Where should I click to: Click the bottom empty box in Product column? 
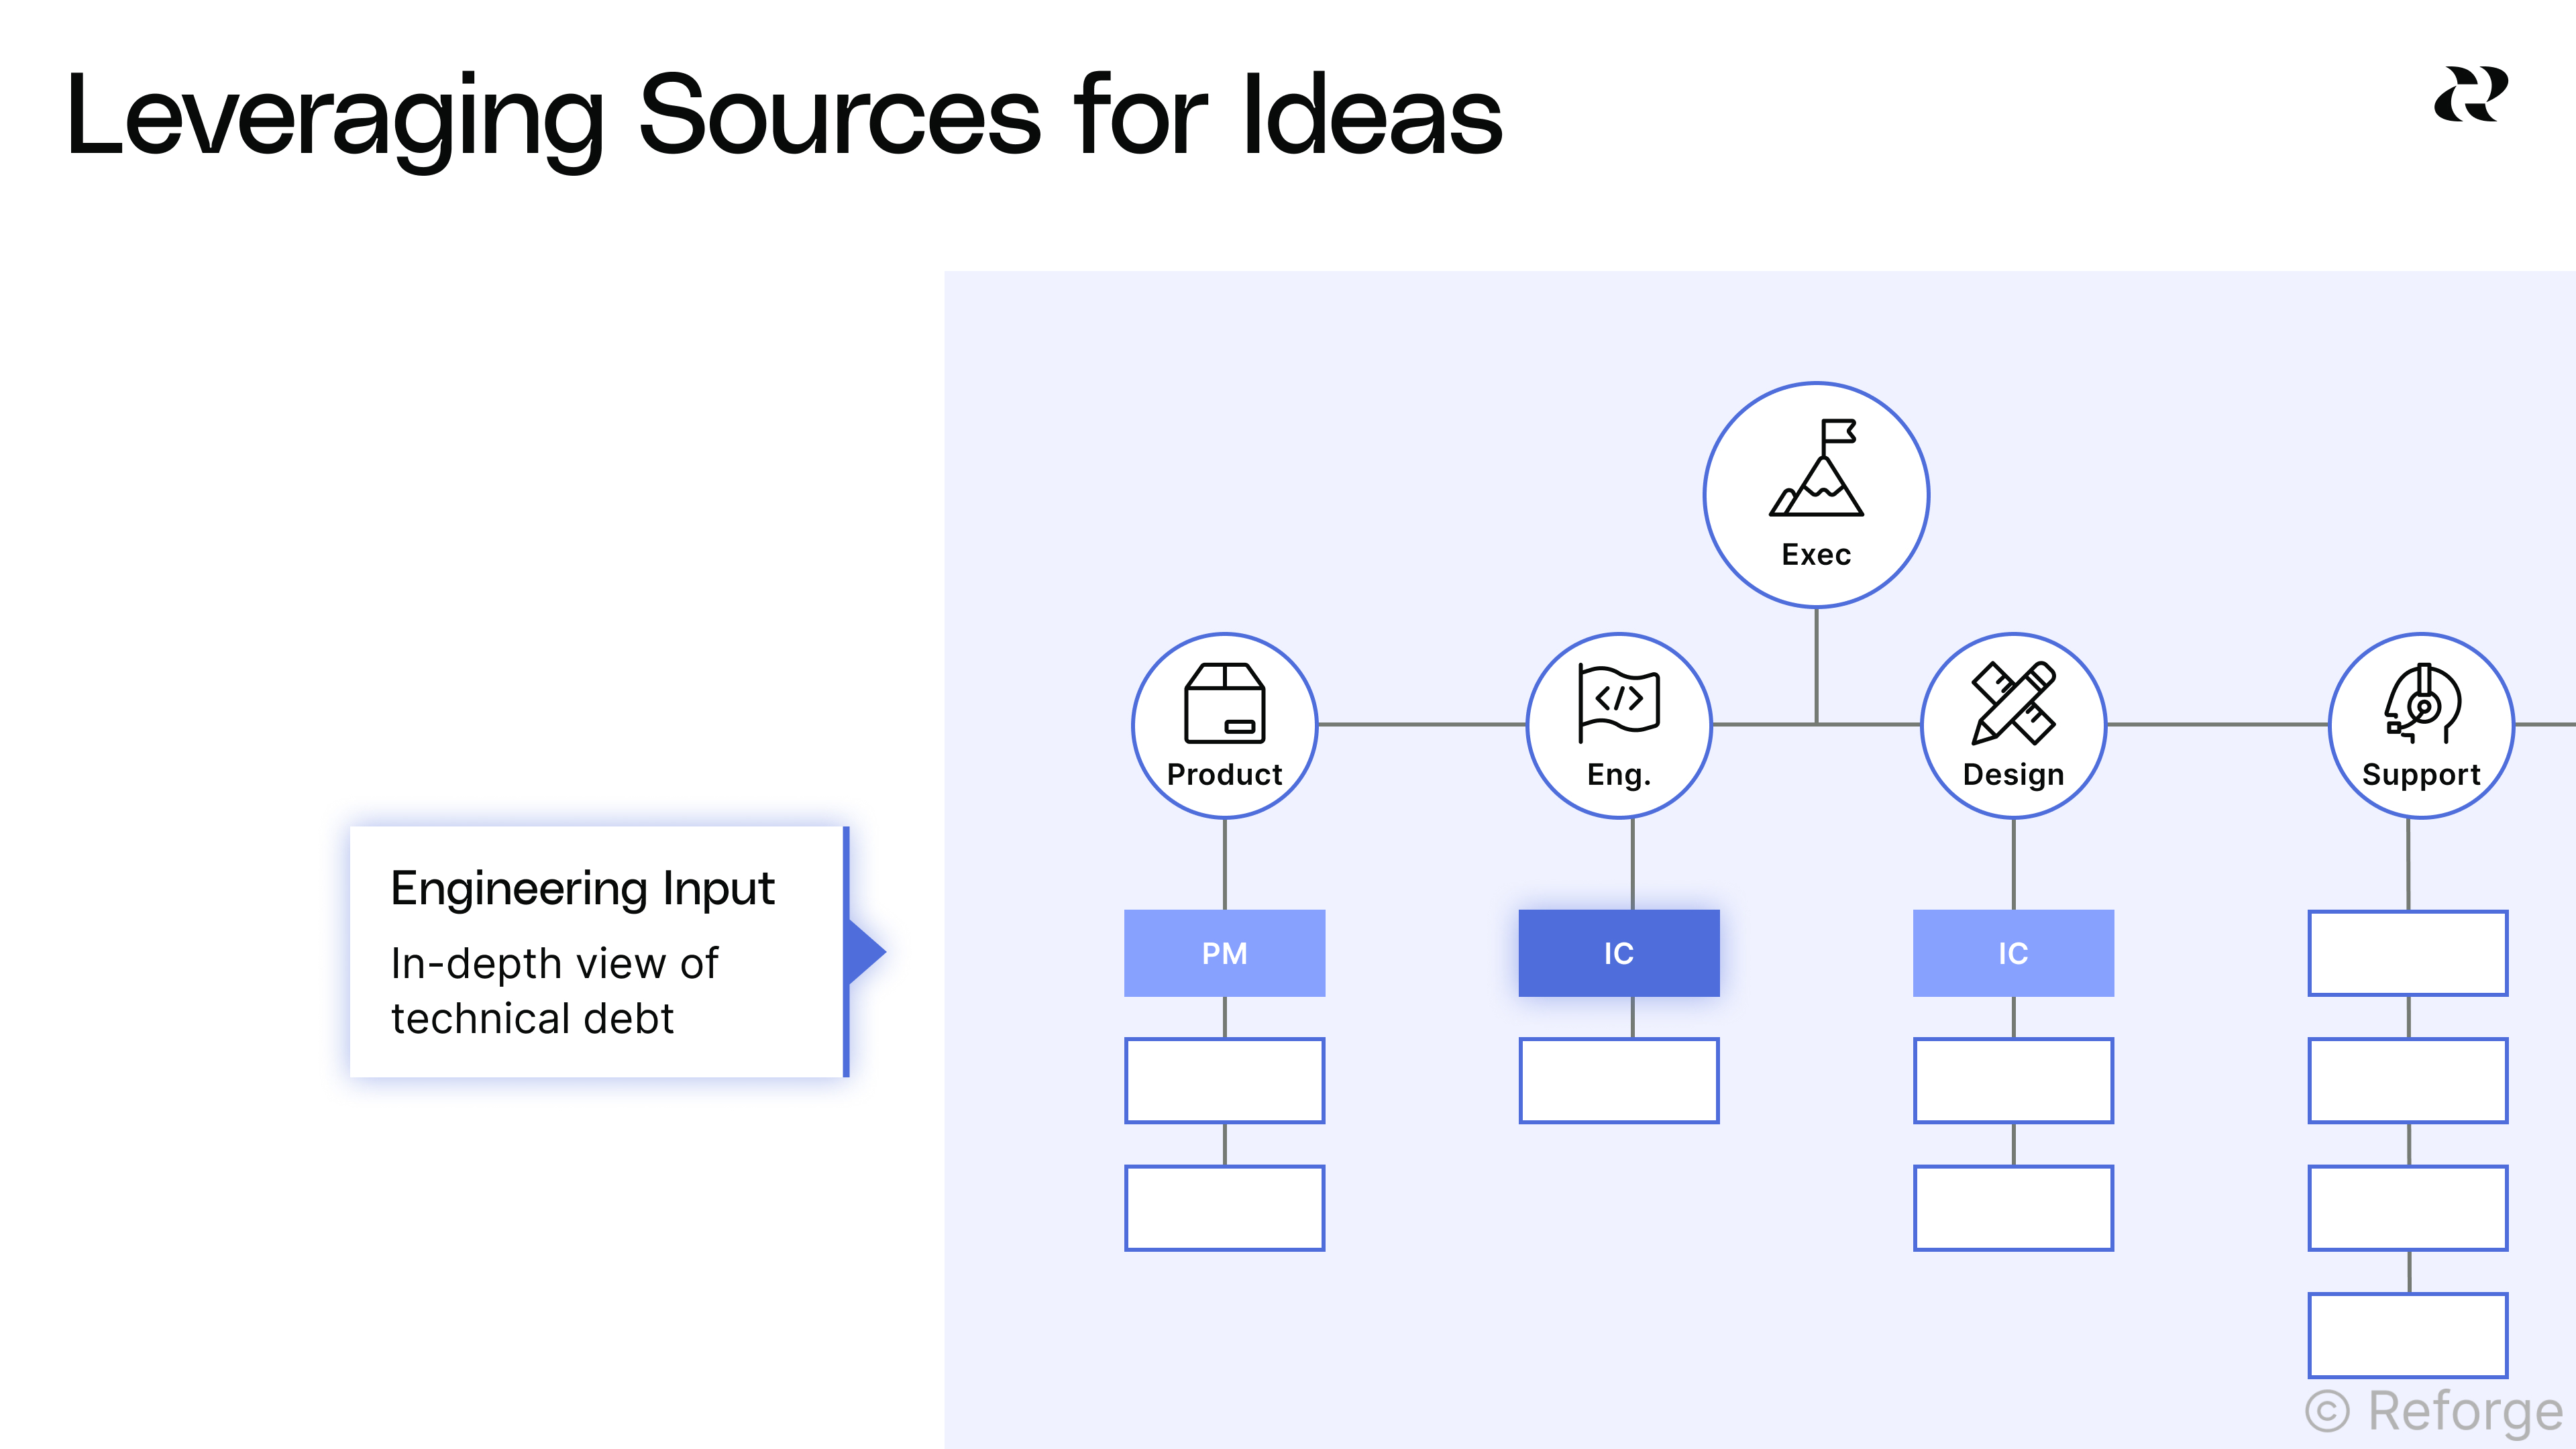pyautogui.click(x=1224, y=1207)
